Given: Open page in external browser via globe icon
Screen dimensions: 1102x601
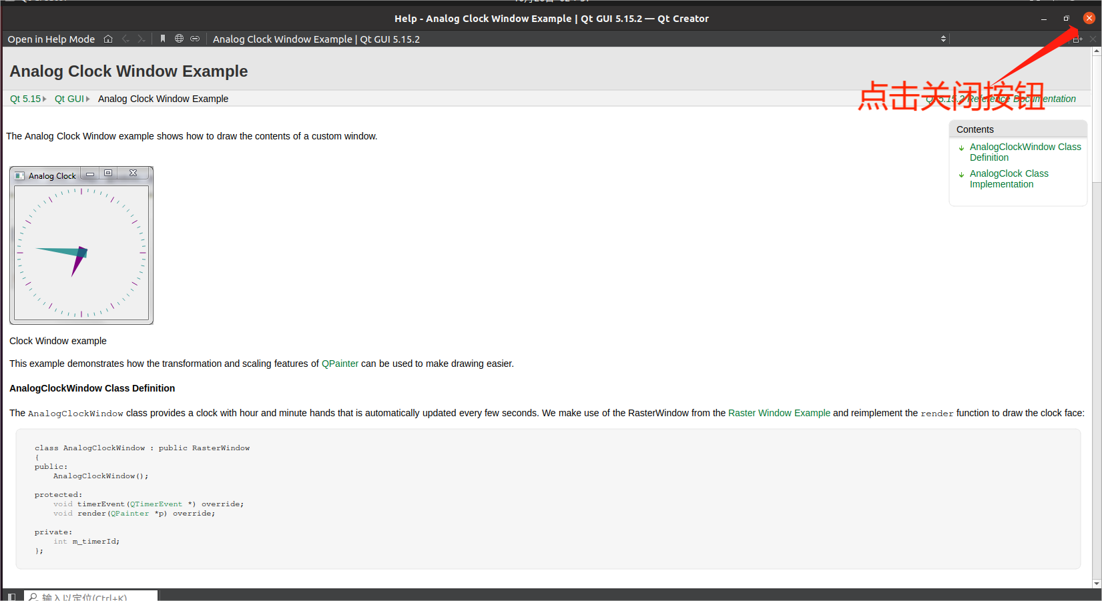Looking at the screenshot, I should coord(179,39).
